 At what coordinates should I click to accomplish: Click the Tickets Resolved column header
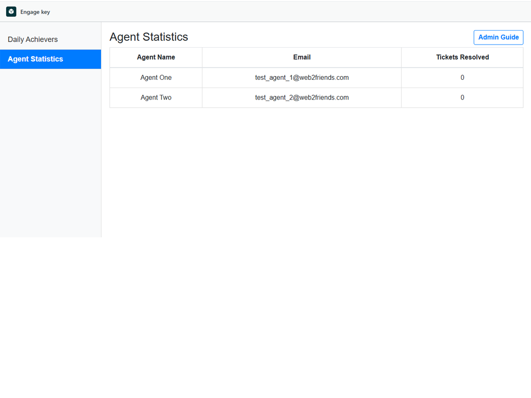[462, 57]
